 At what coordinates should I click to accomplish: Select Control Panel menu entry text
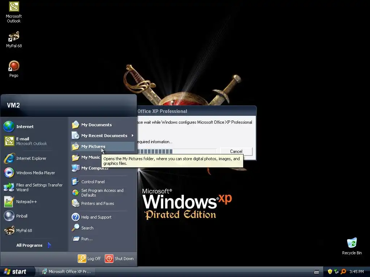tap(93, 182)
